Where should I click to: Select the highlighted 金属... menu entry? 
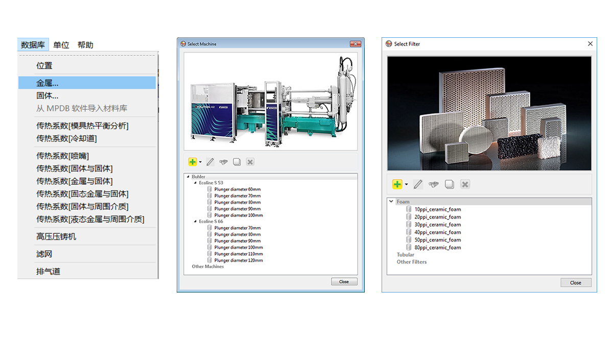click(87, 83)
